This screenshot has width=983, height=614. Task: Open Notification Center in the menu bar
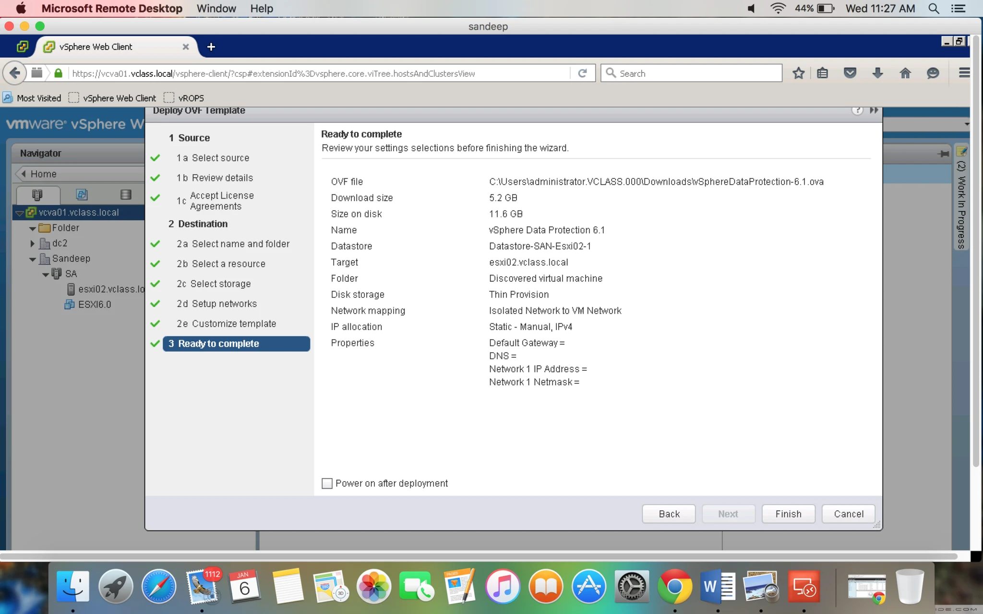click(x=959, y=8)
